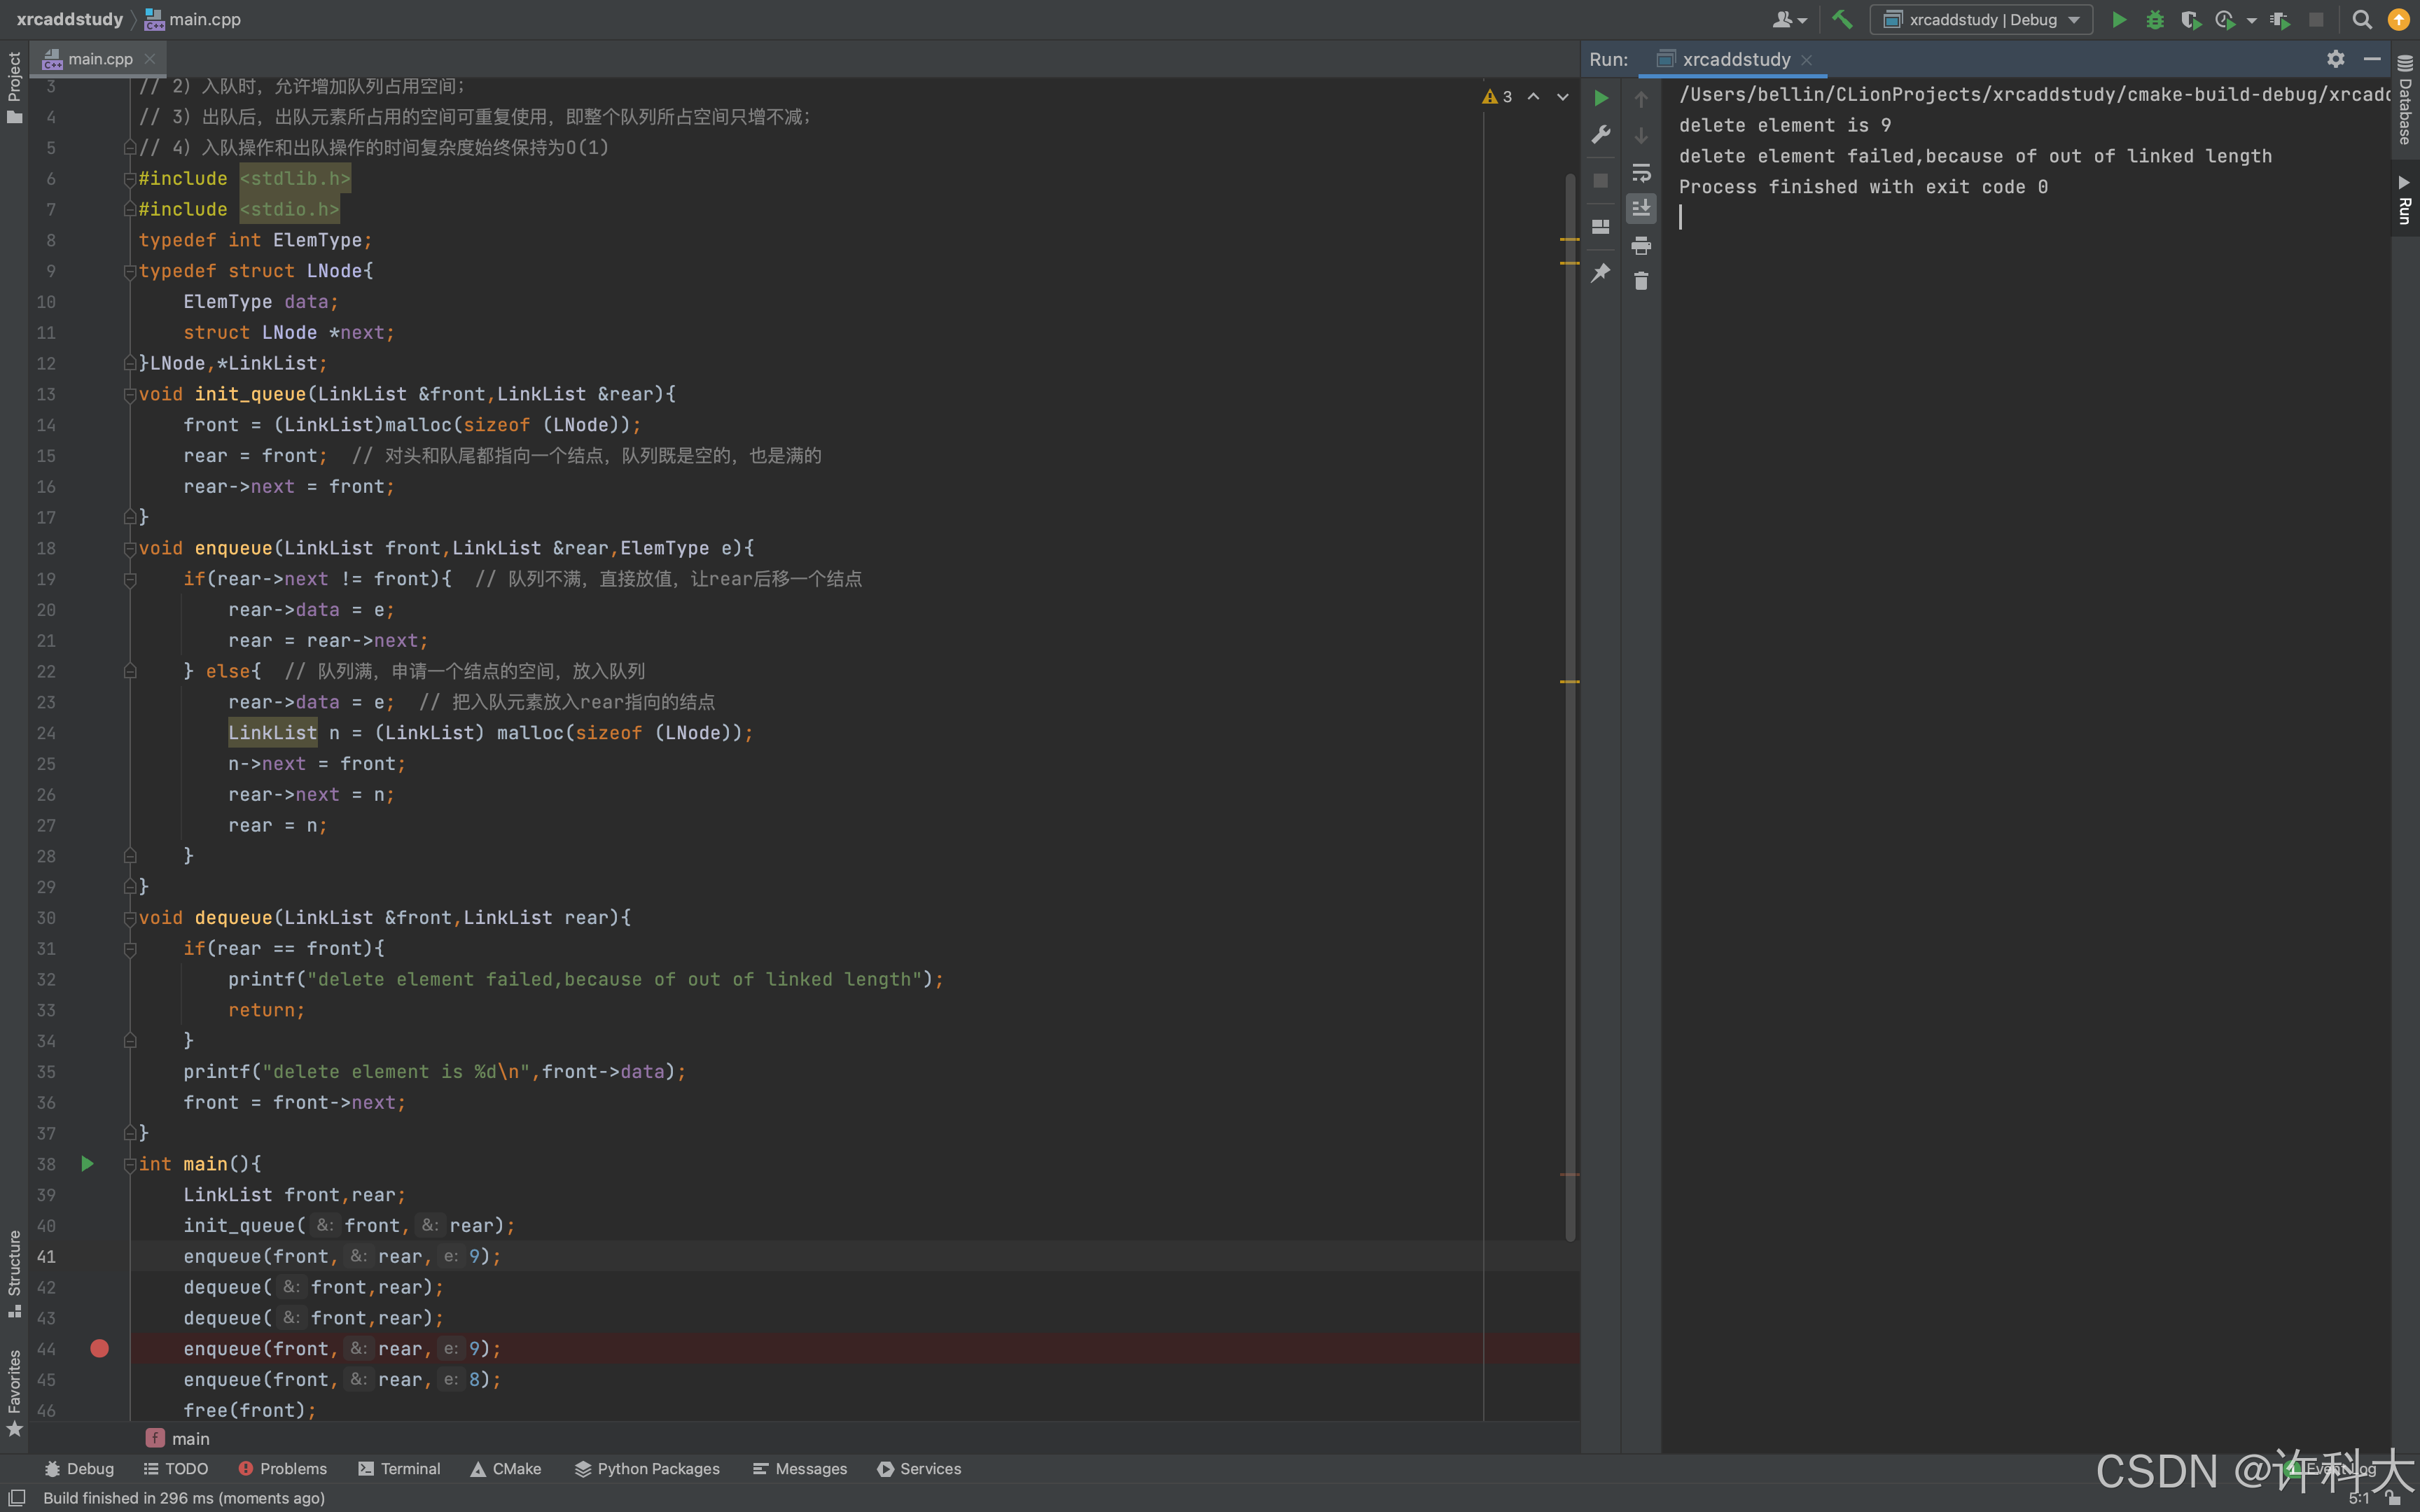Open Run panel settings gear
Screen dimensions: 2420x1512
(2335, 59)
